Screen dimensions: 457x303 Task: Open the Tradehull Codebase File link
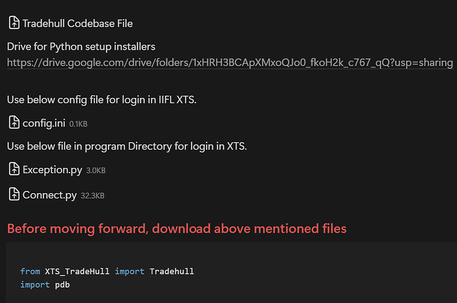coord(77,23)
